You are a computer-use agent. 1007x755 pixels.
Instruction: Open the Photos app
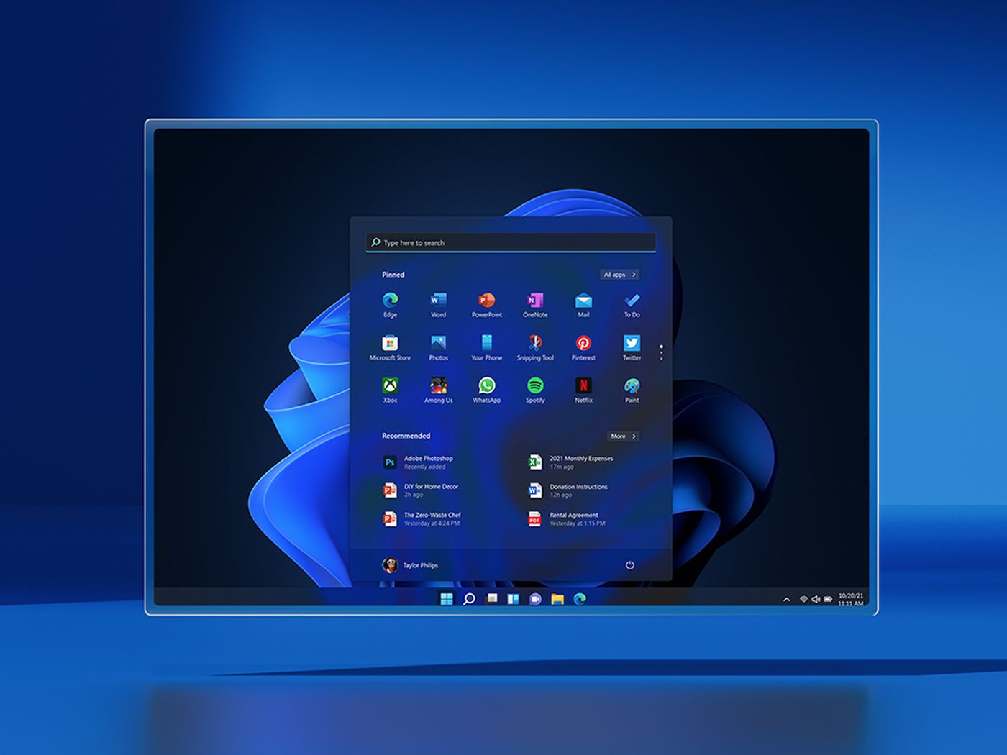[x=439, y=344]
